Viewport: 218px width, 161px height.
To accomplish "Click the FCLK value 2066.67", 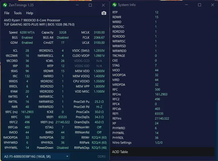I will [99, 37].
